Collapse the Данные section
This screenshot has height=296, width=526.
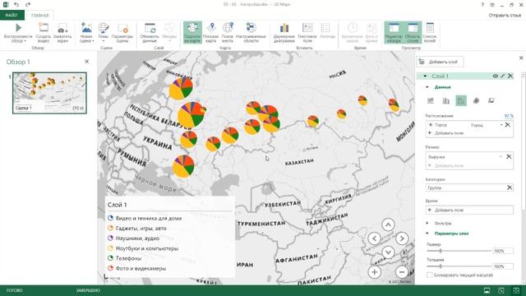click(x=427, y=87)
